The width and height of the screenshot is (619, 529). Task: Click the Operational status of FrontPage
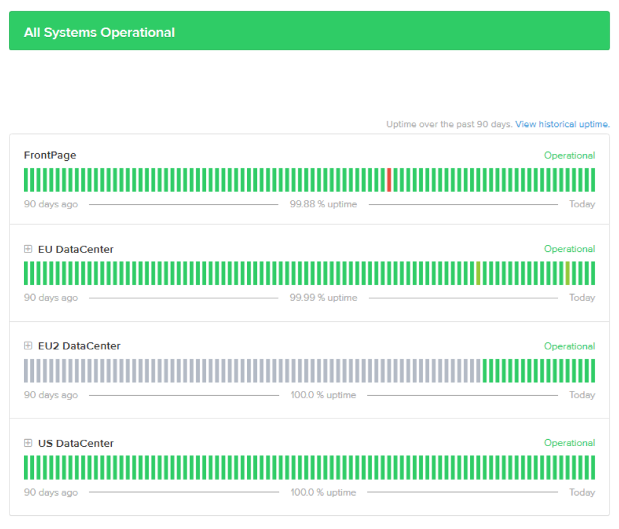click(569, 156)
